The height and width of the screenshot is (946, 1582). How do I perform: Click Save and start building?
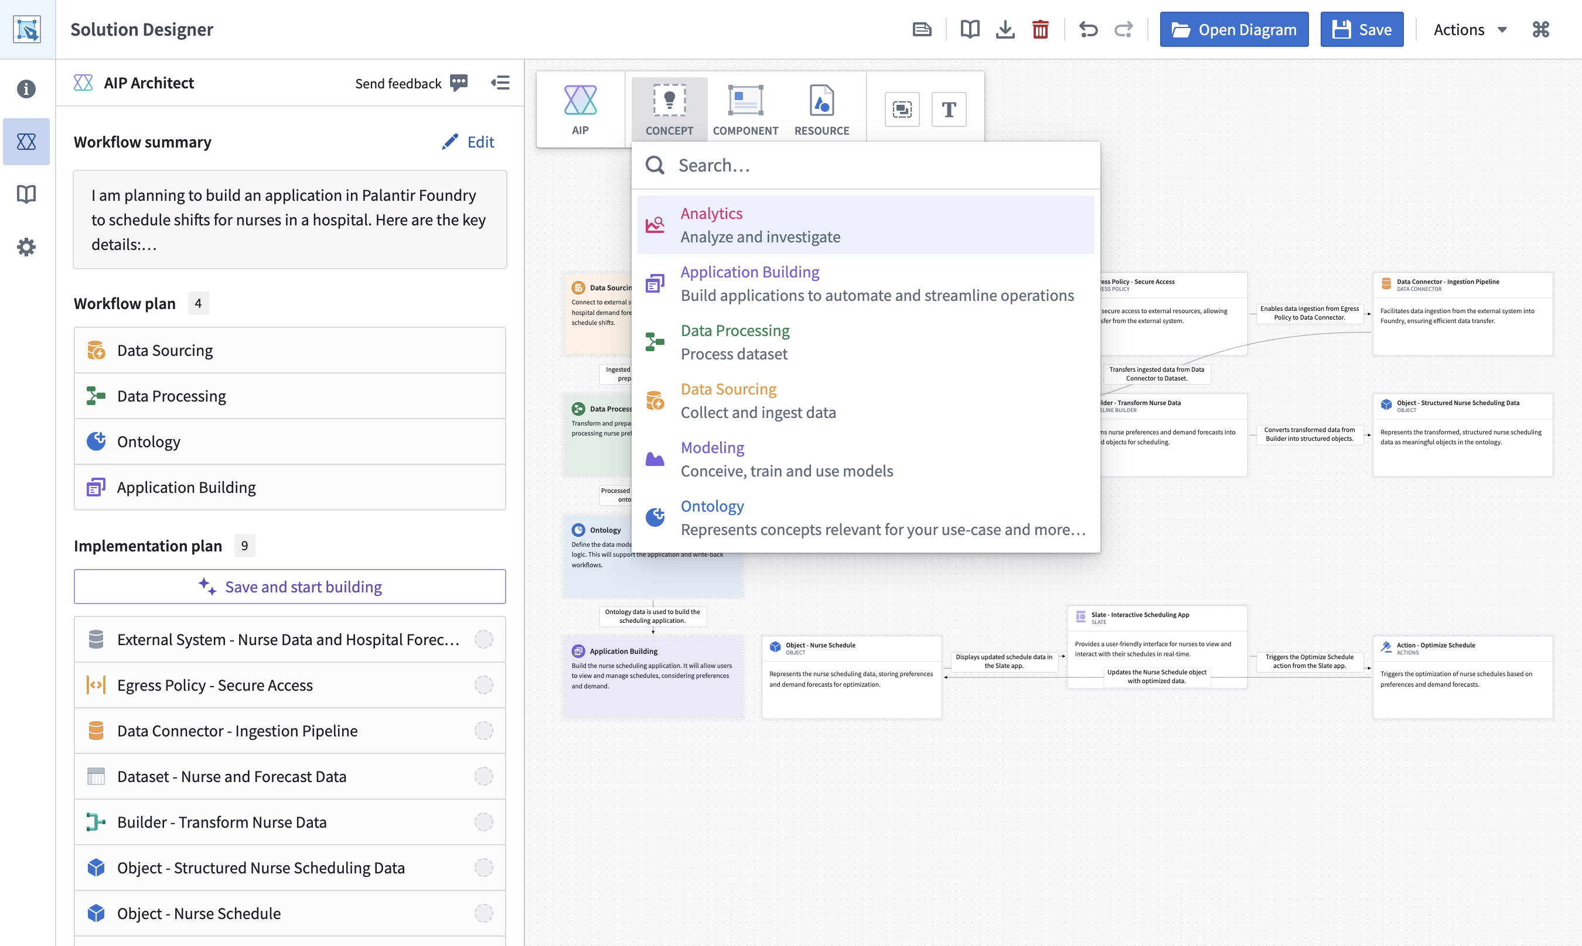[290, 587]
